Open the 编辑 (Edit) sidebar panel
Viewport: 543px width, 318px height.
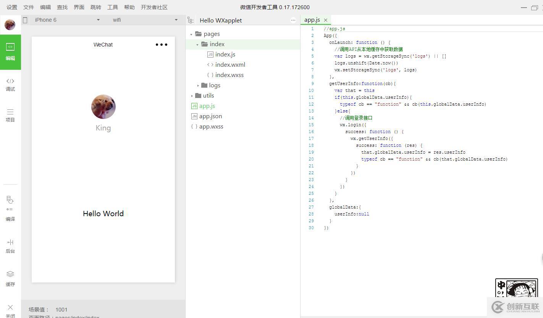coord(10,52)
